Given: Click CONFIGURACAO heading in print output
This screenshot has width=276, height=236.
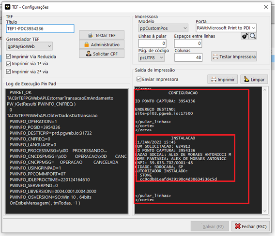Looking at the screenshot, I should [x=183, y=93].
